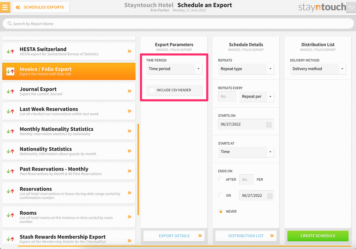
Task: Click the staytouch logo
Action: [x=322, y=7]
